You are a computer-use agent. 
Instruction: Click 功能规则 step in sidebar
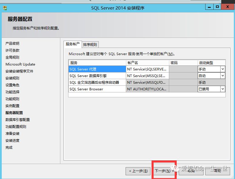click(12, 99)
